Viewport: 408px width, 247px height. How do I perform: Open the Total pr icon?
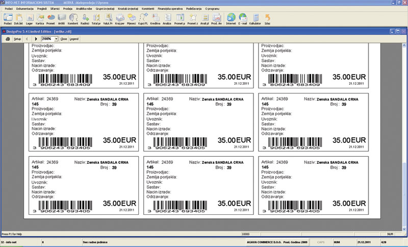96,19
